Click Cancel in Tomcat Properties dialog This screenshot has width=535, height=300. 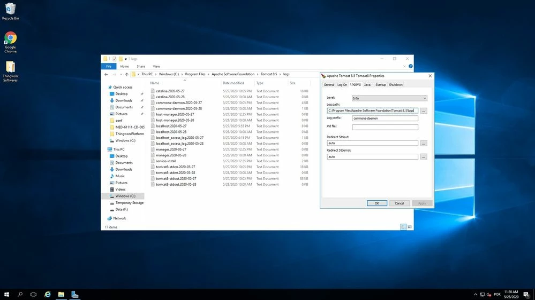tap(399, 203)
